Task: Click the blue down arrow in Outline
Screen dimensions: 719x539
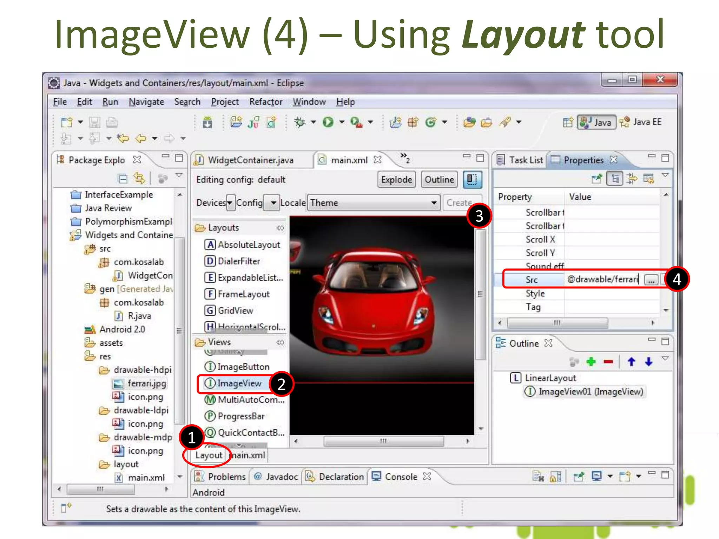Action: tap(649, 361)
